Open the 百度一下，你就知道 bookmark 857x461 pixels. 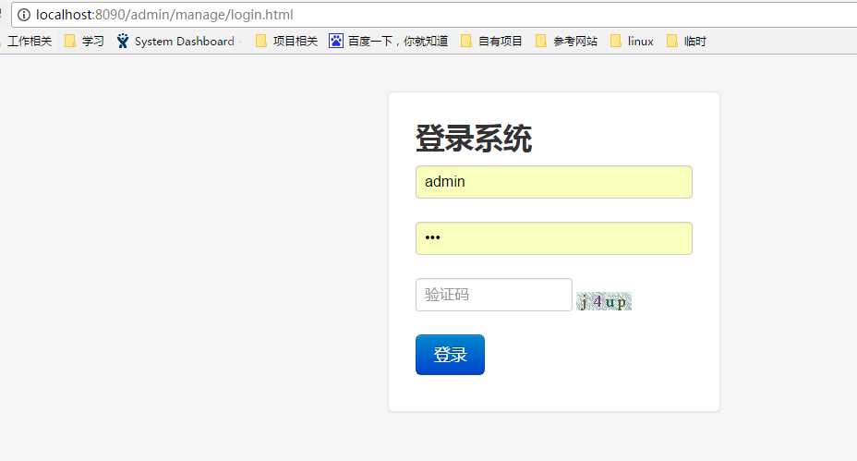pos(389,42)
